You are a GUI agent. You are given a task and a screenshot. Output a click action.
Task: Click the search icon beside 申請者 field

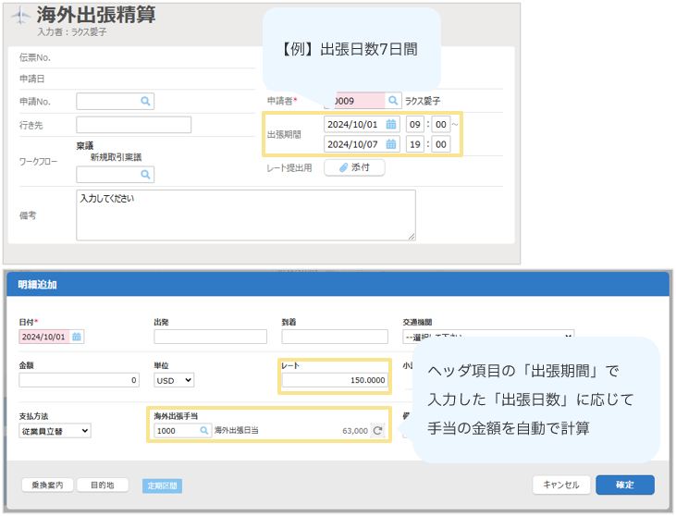(392, 101)
